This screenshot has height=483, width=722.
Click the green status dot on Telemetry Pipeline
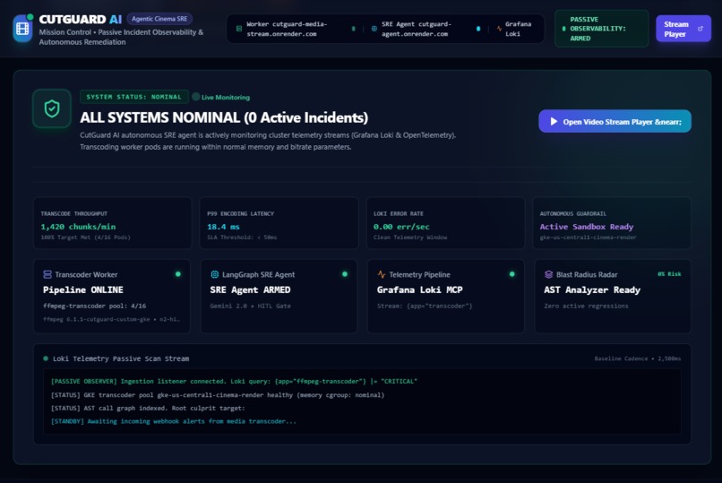(511, 274)
